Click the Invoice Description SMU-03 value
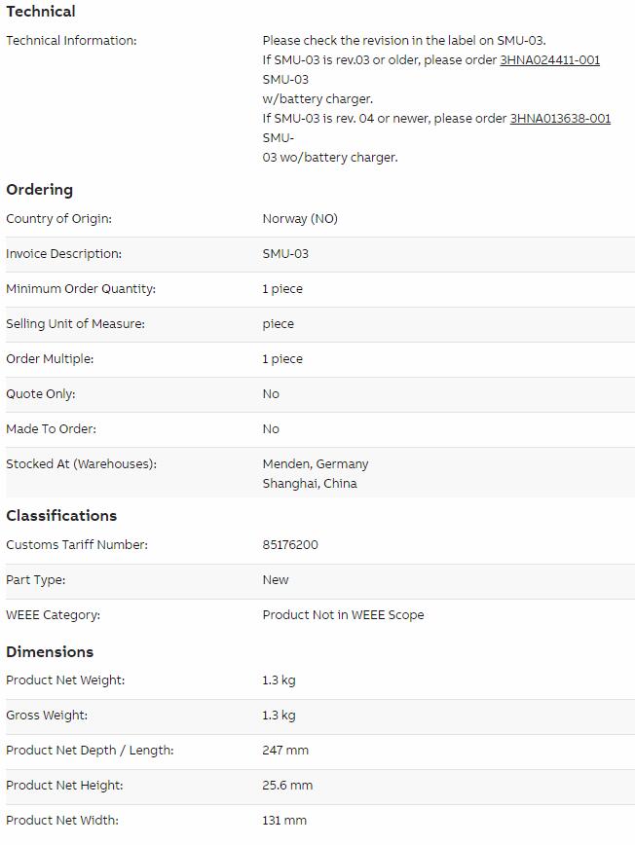 point(285,254)
